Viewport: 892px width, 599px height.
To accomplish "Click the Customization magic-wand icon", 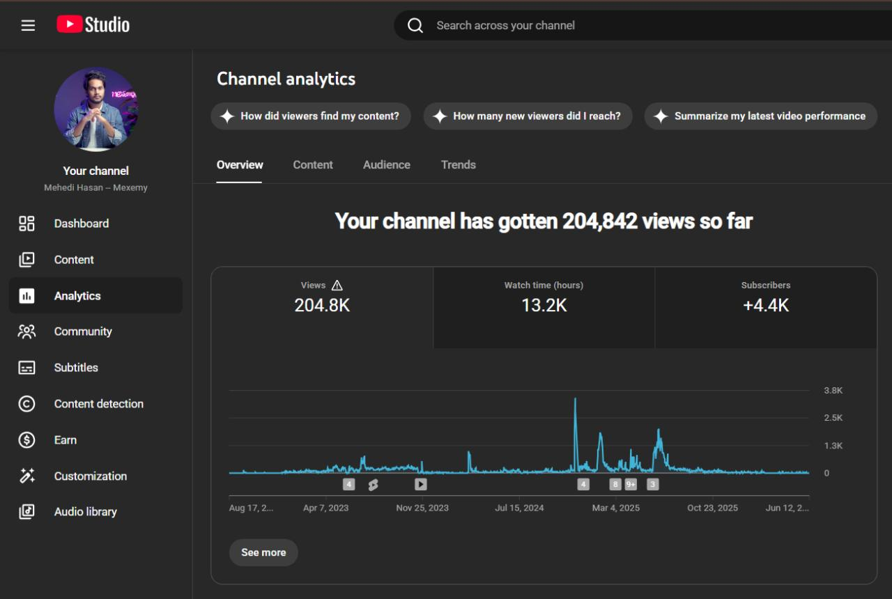I will click(26, 476).
